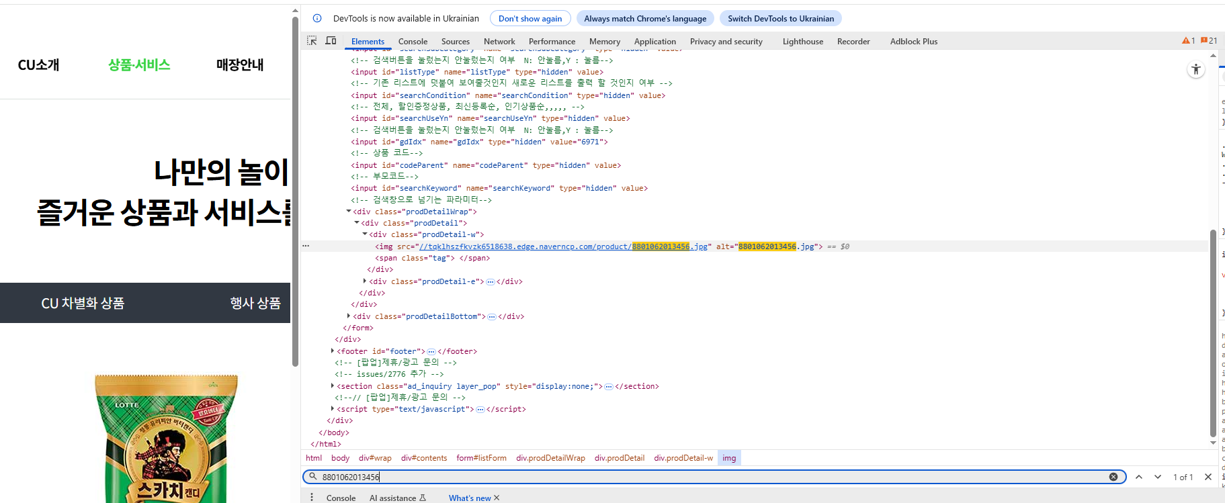Screen dimensions: 1225x503
Task: Click into the DevTools search input field
Action: 714,477
